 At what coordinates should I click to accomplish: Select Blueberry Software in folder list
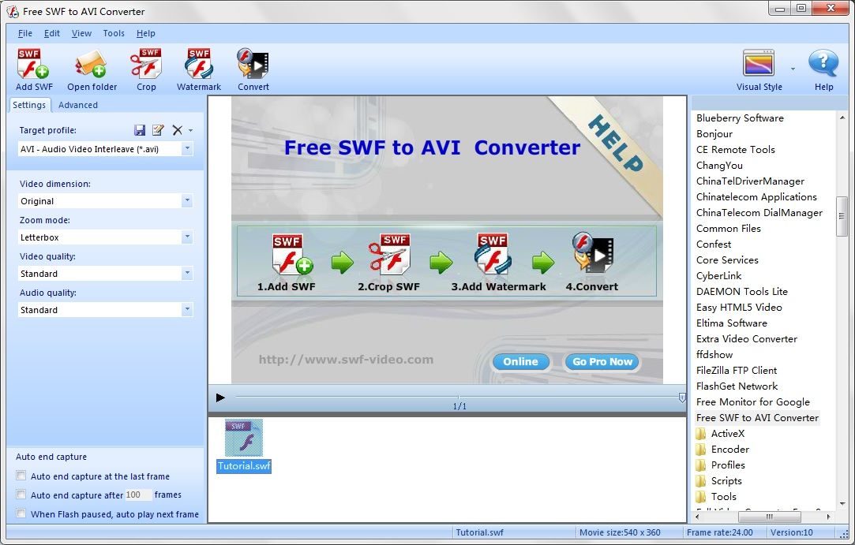tap(740, 118)
